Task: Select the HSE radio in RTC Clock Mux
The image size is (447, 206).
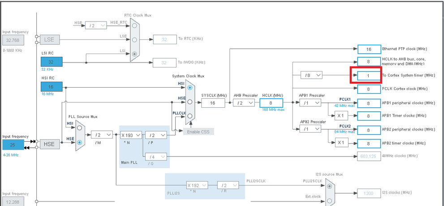Action: pyautogui.click(x=134, y=25)
